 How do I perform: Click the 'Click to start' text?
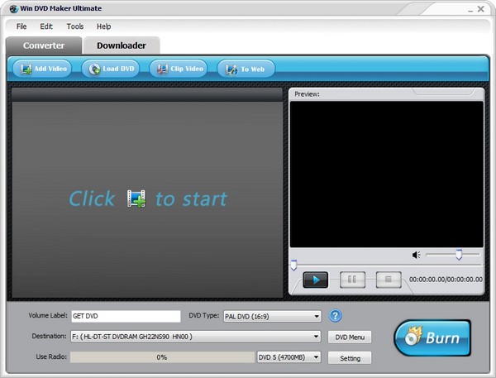click(x=148, y=199)
